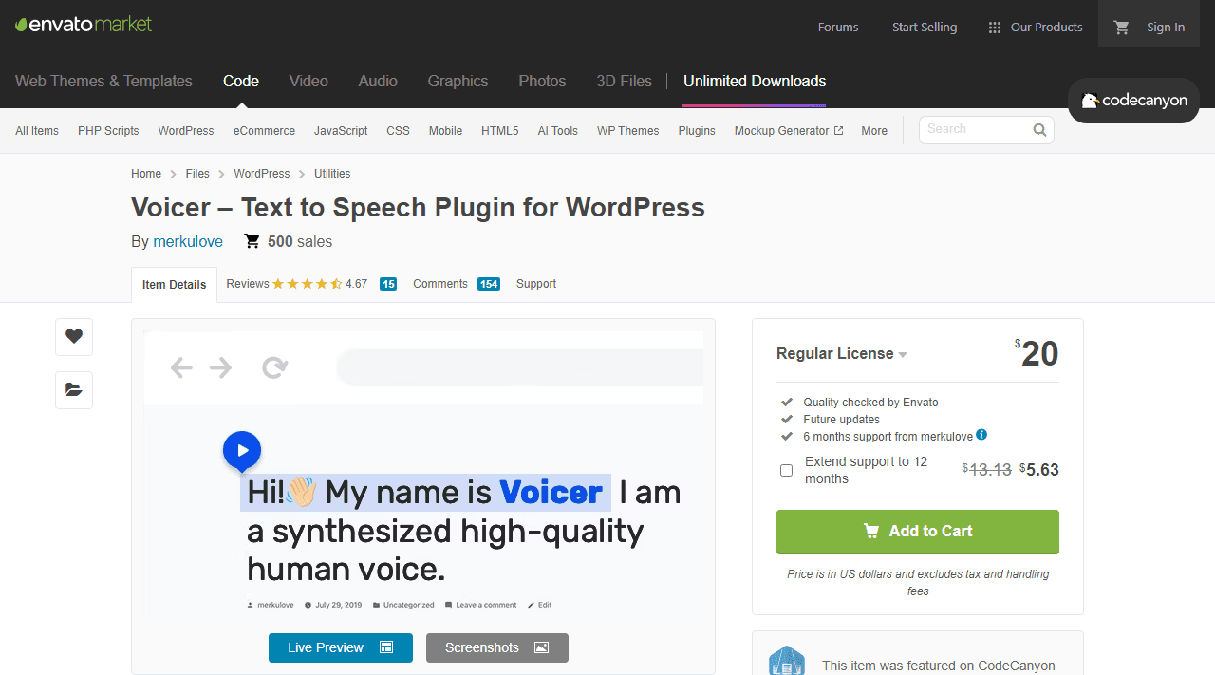Switch to the Comments tab
1215x675 pixels.
point(440,284)
